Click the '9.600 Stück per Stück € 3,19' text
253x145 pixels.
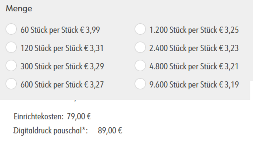pos(194,84)
